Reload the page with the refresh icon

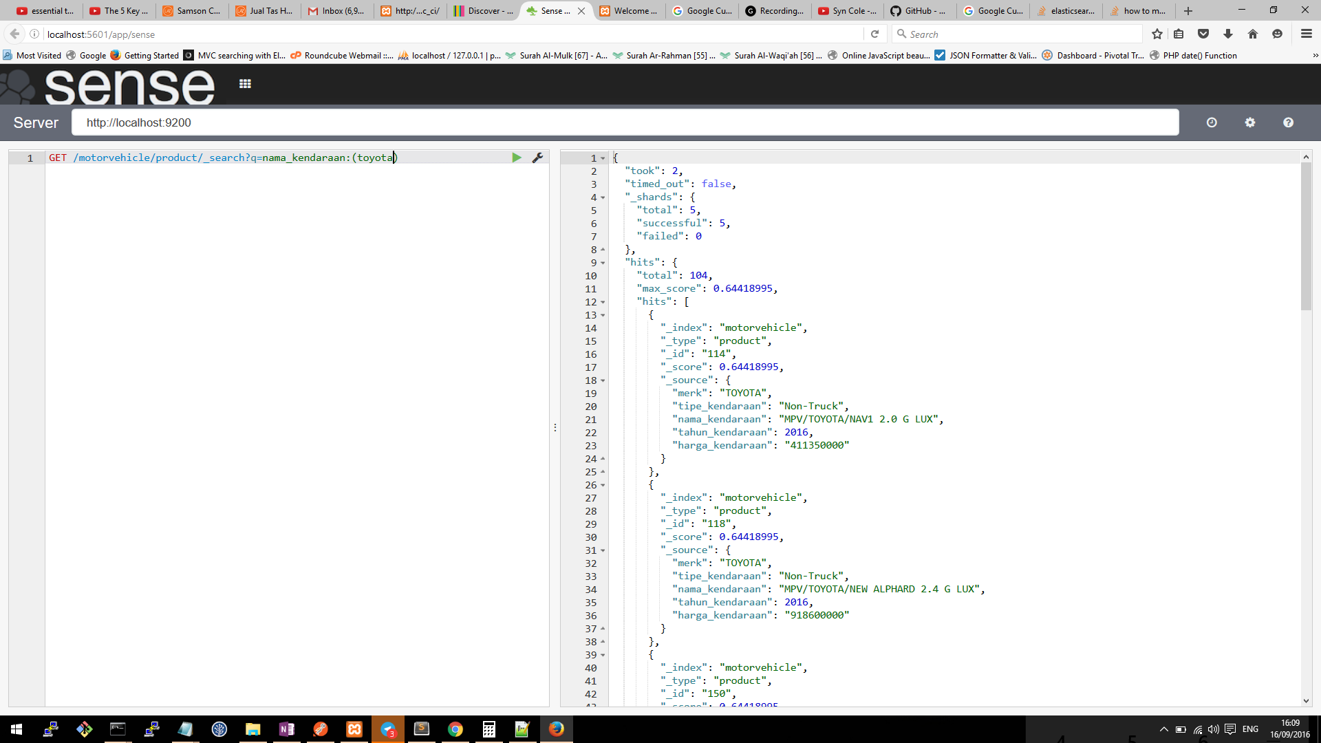coord(874,34)
